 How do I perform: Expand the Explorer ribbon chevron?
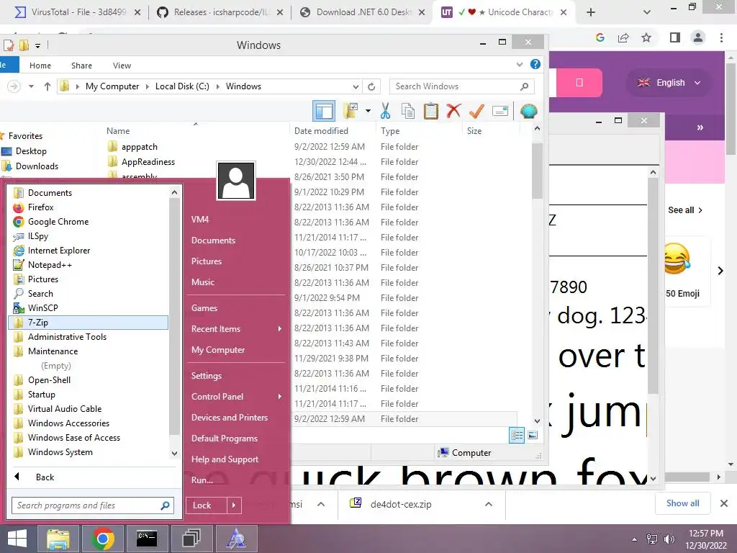520,64
